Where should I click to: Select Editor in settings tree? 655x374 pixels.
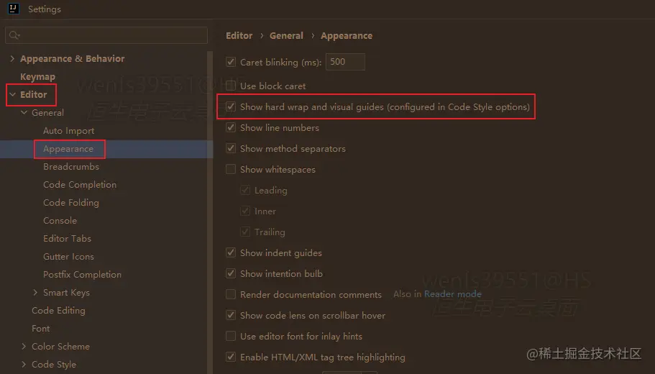click(x=33, y=95)
